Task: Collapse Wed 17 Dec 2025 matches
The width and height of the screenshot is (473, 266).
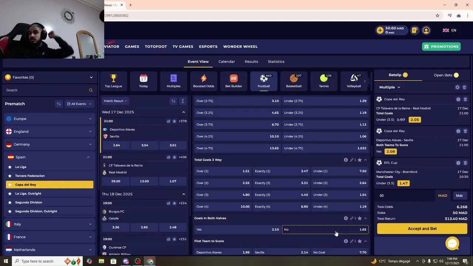Action: (184, 112)
